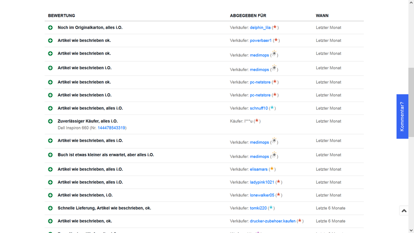Click the turquoise star next to schnuff10

272,108
